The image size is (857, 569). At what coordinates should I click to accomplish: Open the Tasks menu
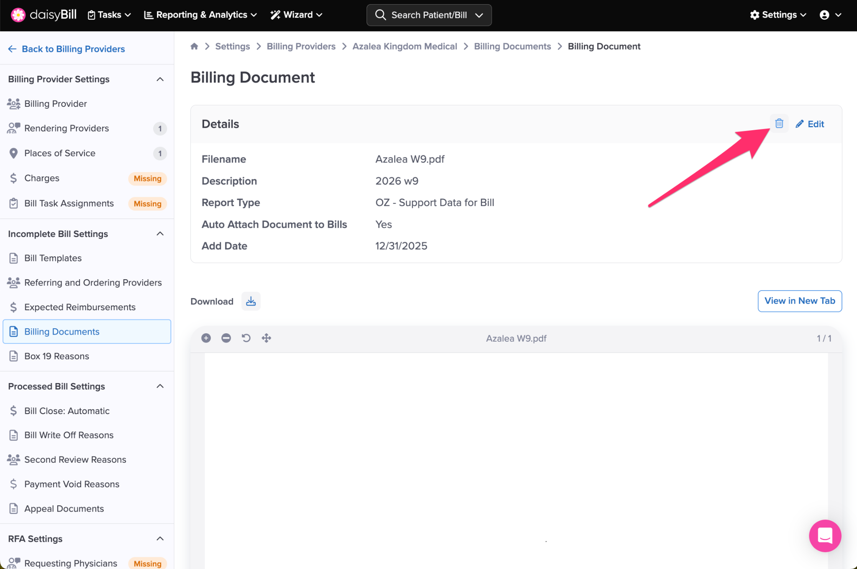click(x=109, y=15)
